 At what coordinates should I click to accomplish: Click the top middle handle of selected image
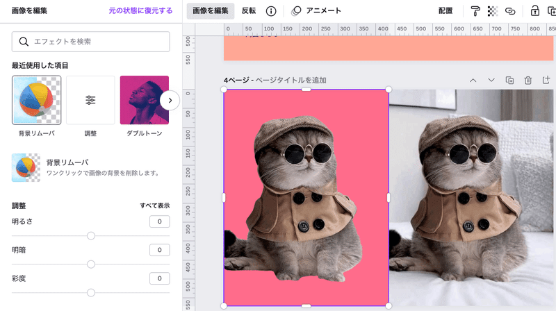[x=306, y=90]
